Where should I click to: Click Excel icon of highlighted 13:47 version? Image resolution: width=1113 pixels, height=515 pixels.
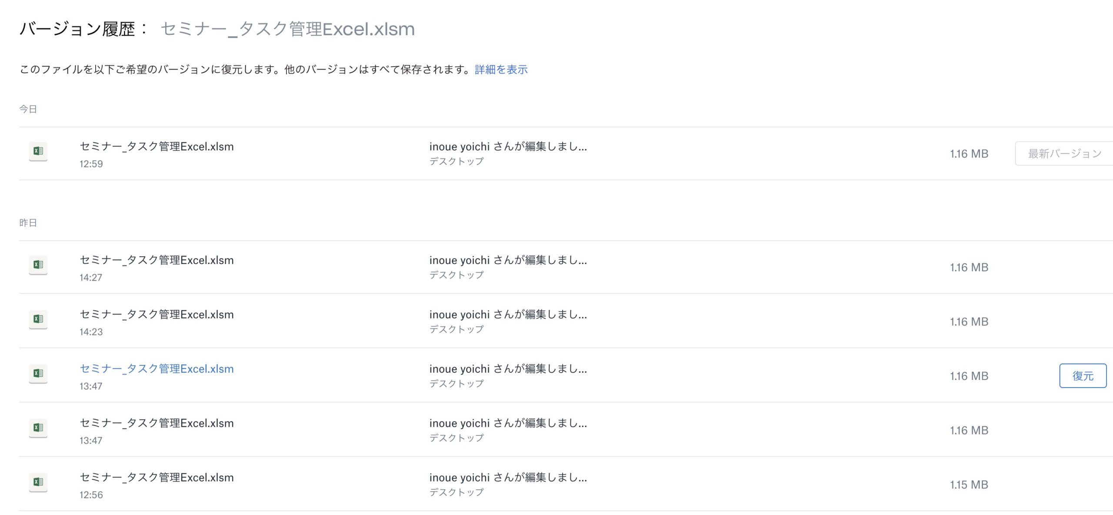pyautogui.click(x=38, y=374)
